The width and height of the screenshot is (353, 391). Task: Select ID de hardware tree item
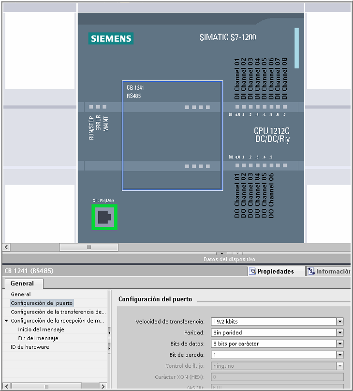[30, 347]
